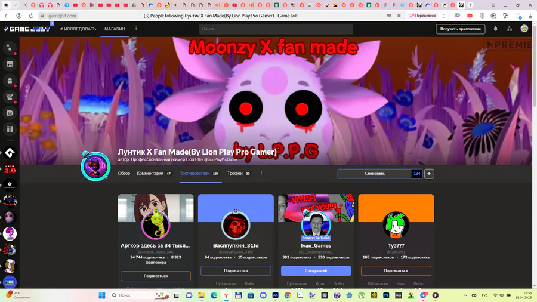The width and height of the screenshot is (537, 302).
Task: Click the red skull Васяпупкин avatar
Action: [x=236, y=224]
